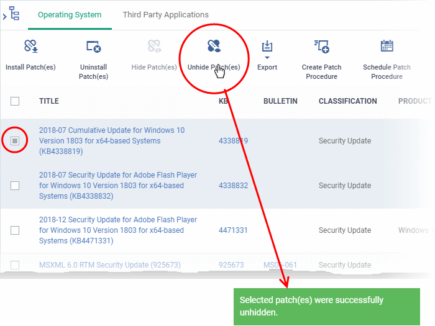
Task: Click the Install Patch(es) icon
Action: pos(31,46)
